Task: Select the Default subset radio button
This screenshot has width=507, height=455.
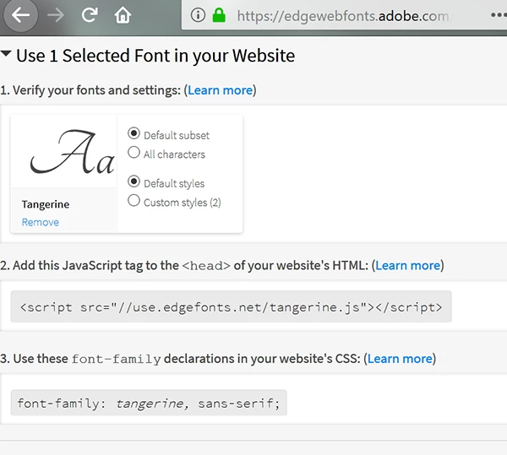Action: tap(134, 133)
